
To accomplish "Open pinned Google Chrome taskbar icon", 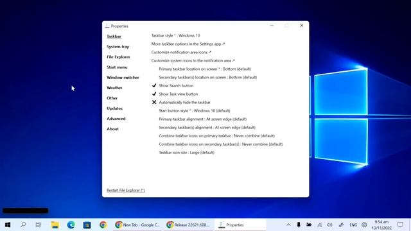I will click(103, 225).
